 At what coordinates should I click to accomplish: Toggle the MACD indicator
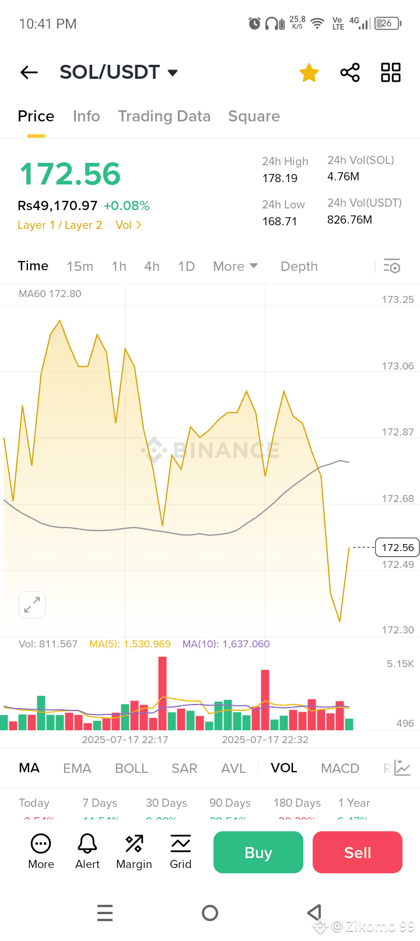click(340, 768)
